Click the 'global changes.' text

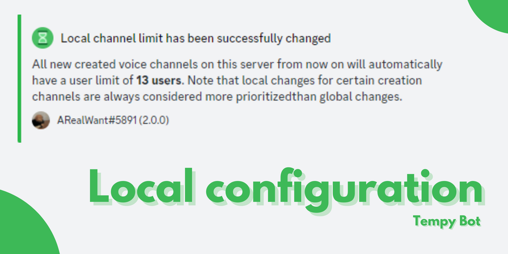point(361,98)
